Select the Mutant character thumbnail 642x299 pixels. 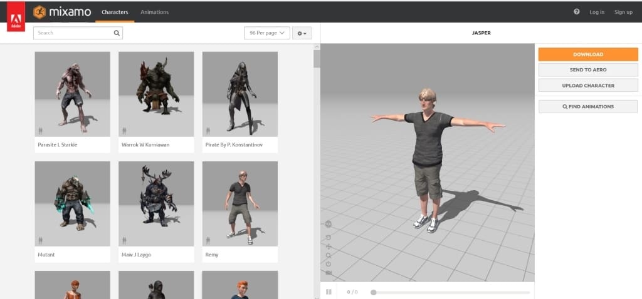pos(73,204)
